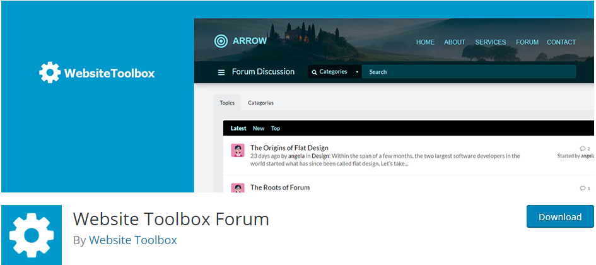Click the Design category link
Viewport: 596px width, 265px height.
pos(320,156)
